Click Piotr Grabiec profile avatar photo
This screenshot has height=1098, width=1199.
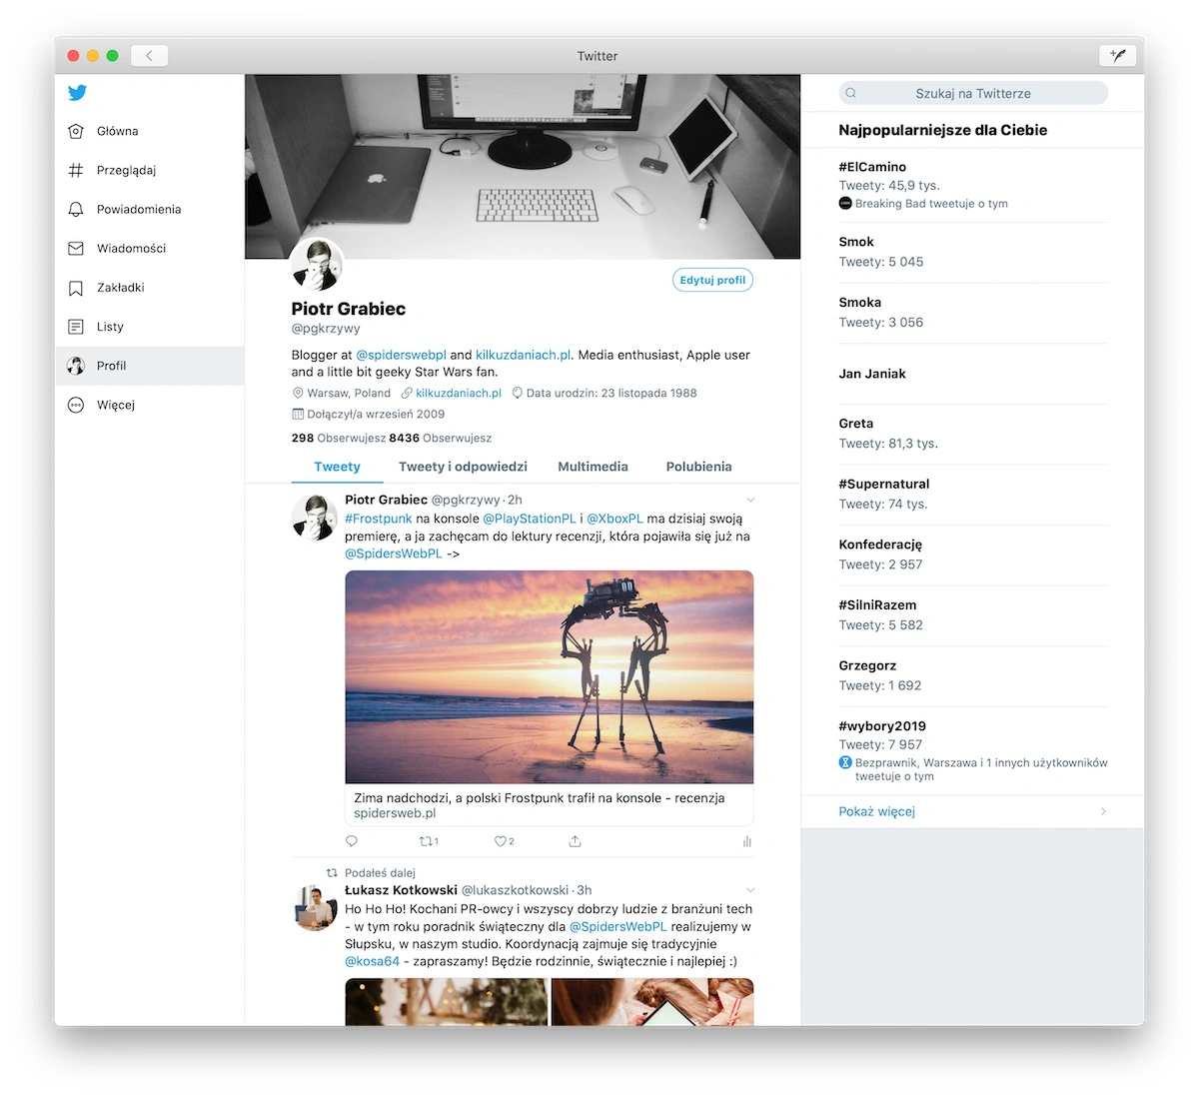317,265
